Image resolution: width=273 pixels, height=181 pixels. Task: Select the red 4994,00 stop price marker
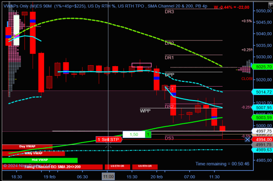(263, 140)
